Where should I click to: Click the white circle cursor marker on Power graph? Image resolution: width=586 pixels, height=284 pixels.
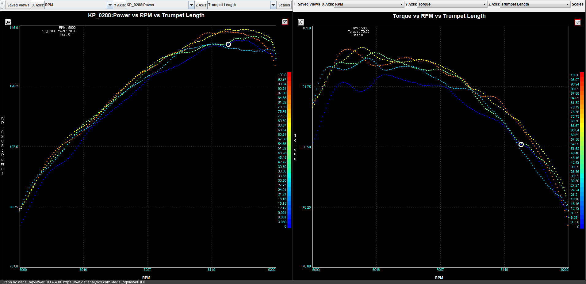pos(228,44)
